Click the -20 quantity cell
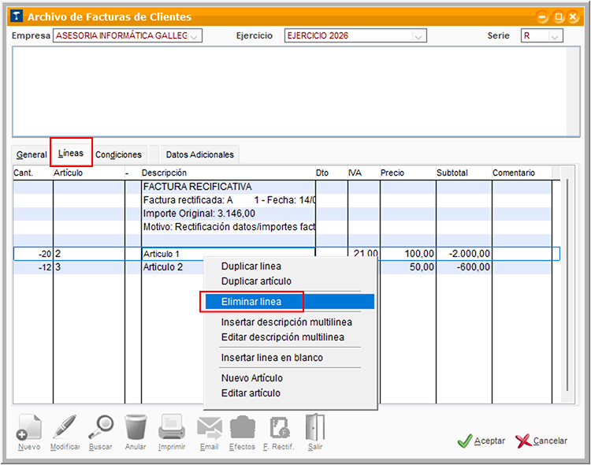Screen dimensions: 591x465 point(33,254)
